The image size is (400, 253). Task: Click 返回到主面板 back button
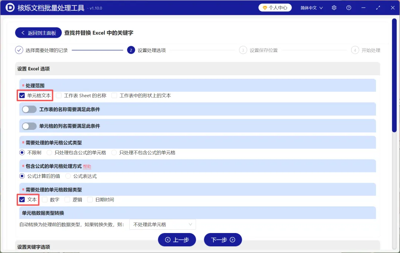point(38,33)
